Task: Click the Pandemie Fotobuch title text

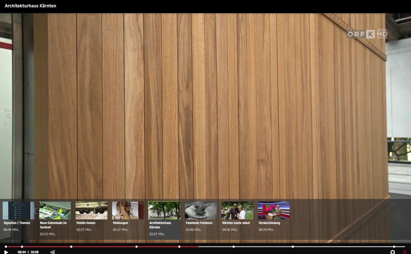Action: tap(199, 223)
